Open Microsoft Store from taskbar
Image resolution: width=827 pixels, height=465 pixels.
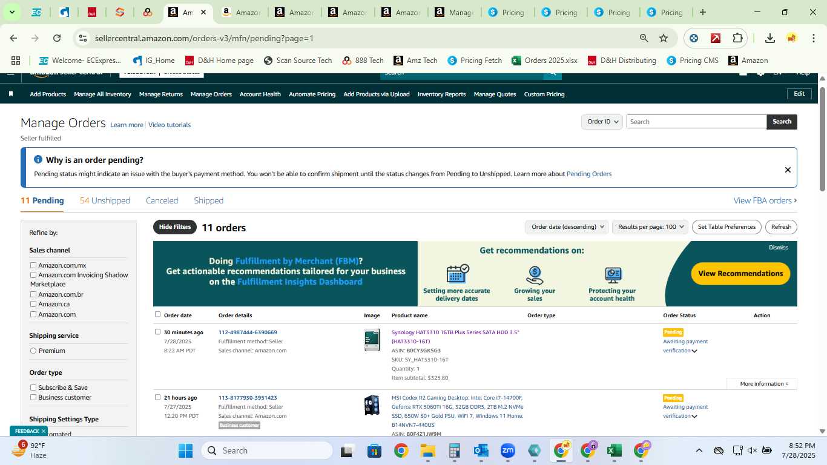[374, 450]
